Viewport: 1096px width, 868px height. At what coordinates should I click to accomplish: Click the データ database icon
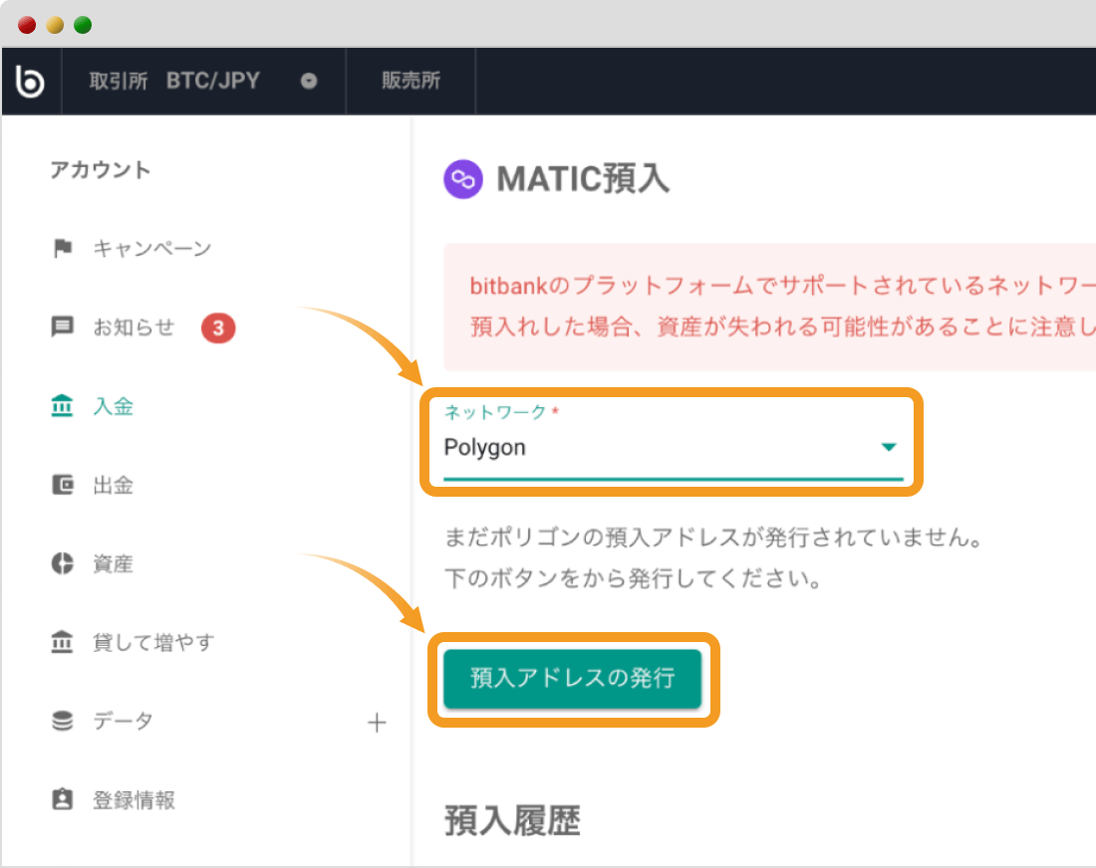[62, 721]
